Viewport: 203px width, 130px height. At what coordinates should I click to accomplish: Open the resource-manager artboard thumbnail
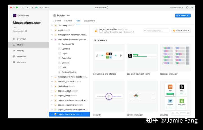(x=176, y=57)
